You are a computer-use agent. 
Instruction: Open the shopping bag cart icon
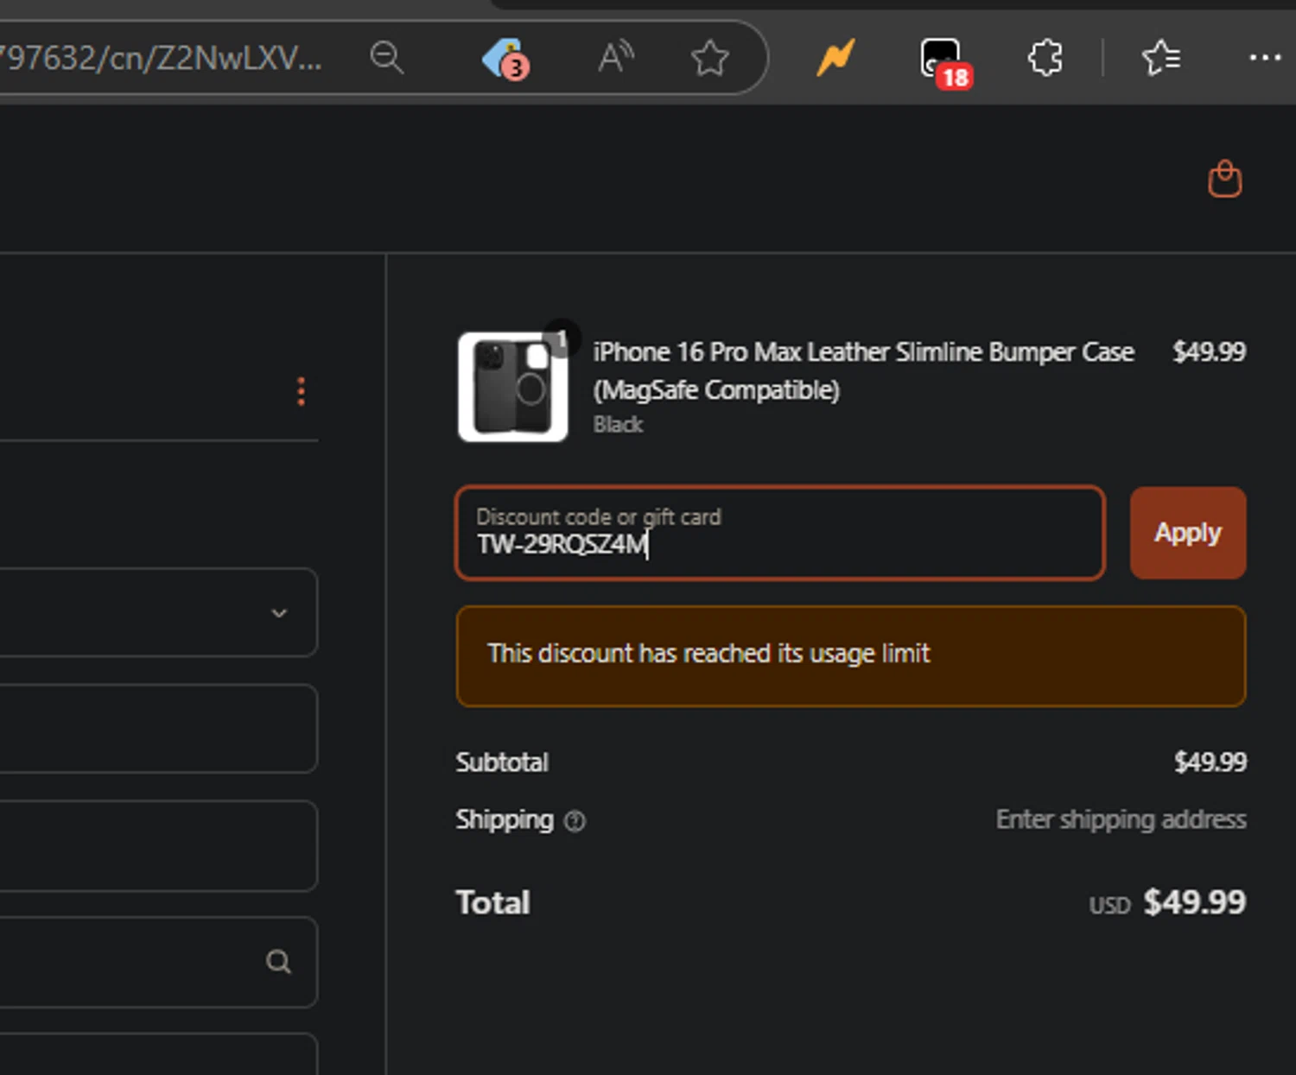1224,179
